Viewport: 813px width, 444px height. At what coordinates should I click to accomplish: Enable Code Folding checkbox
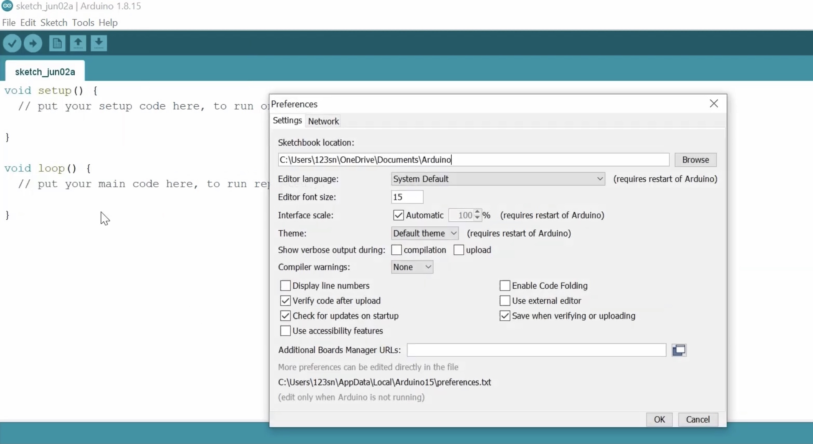[505, 286]
